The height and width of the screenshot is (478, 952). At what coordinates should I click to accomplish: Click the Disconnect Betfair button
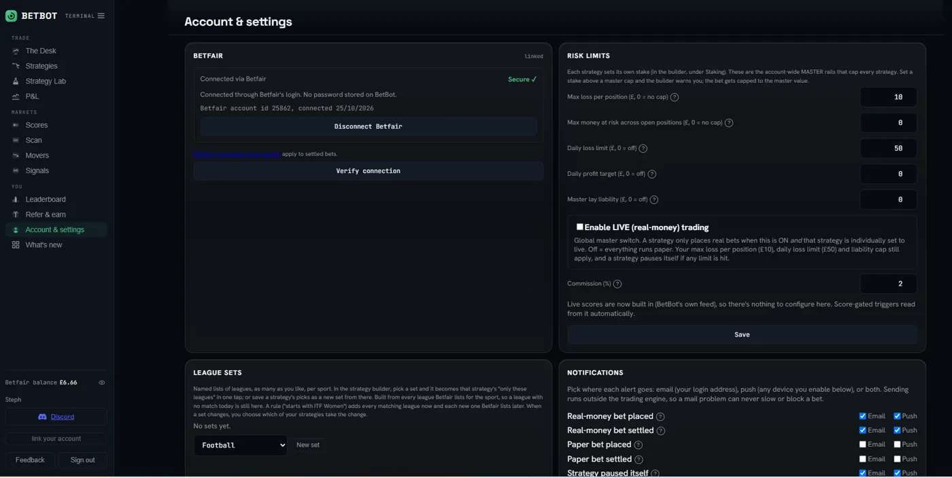368,126
